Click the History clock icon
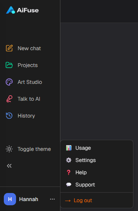This screenshot has height=211, width=138. (9, 116)
